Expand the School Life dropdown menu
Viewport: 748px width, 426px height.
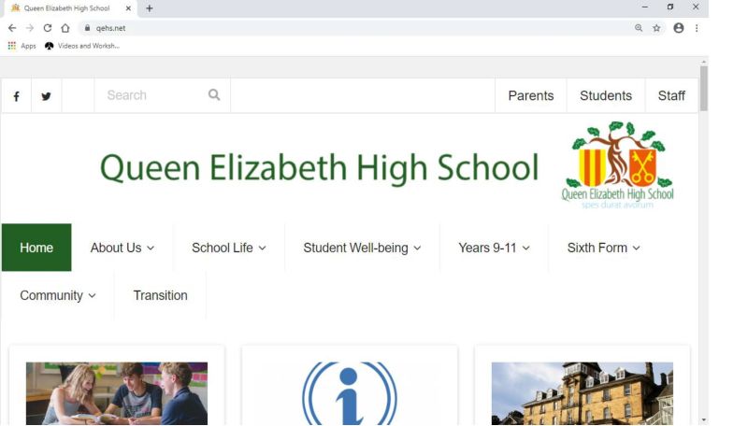[x=228, y=248]
